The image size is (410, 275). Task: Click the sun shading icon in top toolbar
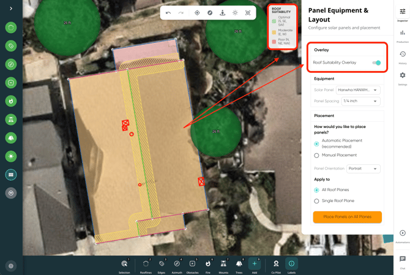235,13
